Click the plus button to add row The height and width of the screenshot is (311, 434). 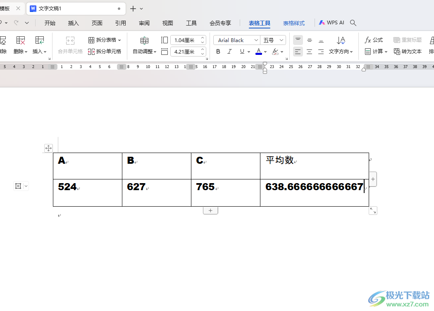(x=210, y=210)
